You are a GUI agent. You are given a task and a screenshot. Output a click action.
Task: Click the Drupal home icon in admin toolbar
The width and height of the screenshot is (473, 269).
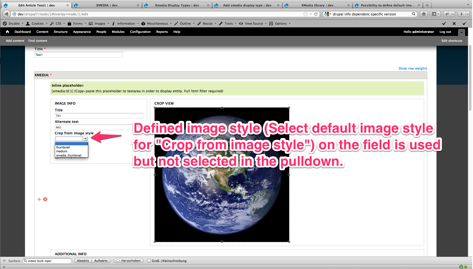pos(7,32)
